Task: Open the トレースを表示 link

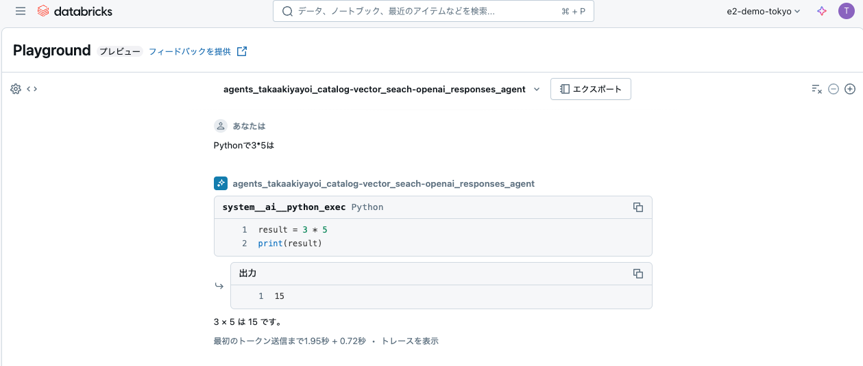Action: 410,341
